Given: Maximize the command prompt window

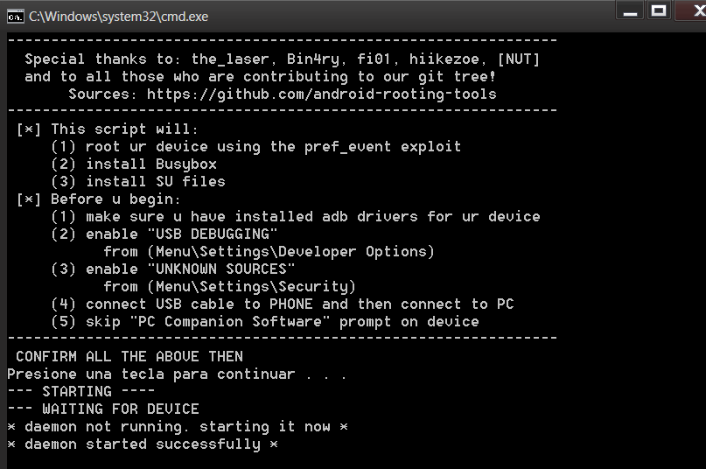Looking at the screenshot, I should coord(659,10).
